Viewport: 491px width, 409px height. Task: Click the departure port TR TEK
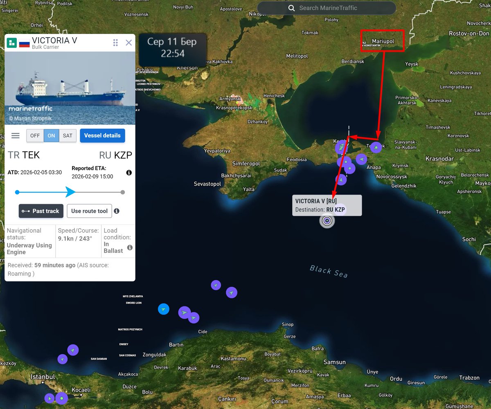[x=24, y=155]
